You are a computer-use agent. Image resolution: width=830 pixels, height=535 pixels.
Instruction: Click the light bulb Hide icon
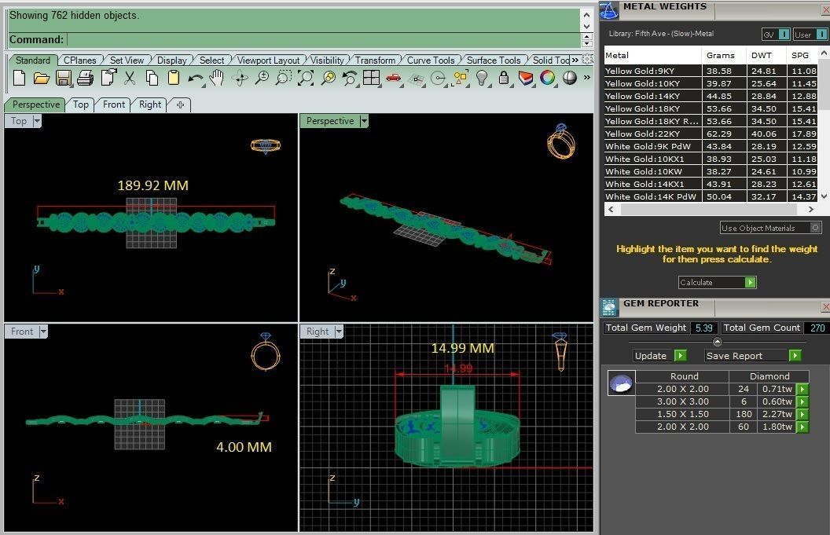point(482,79)
